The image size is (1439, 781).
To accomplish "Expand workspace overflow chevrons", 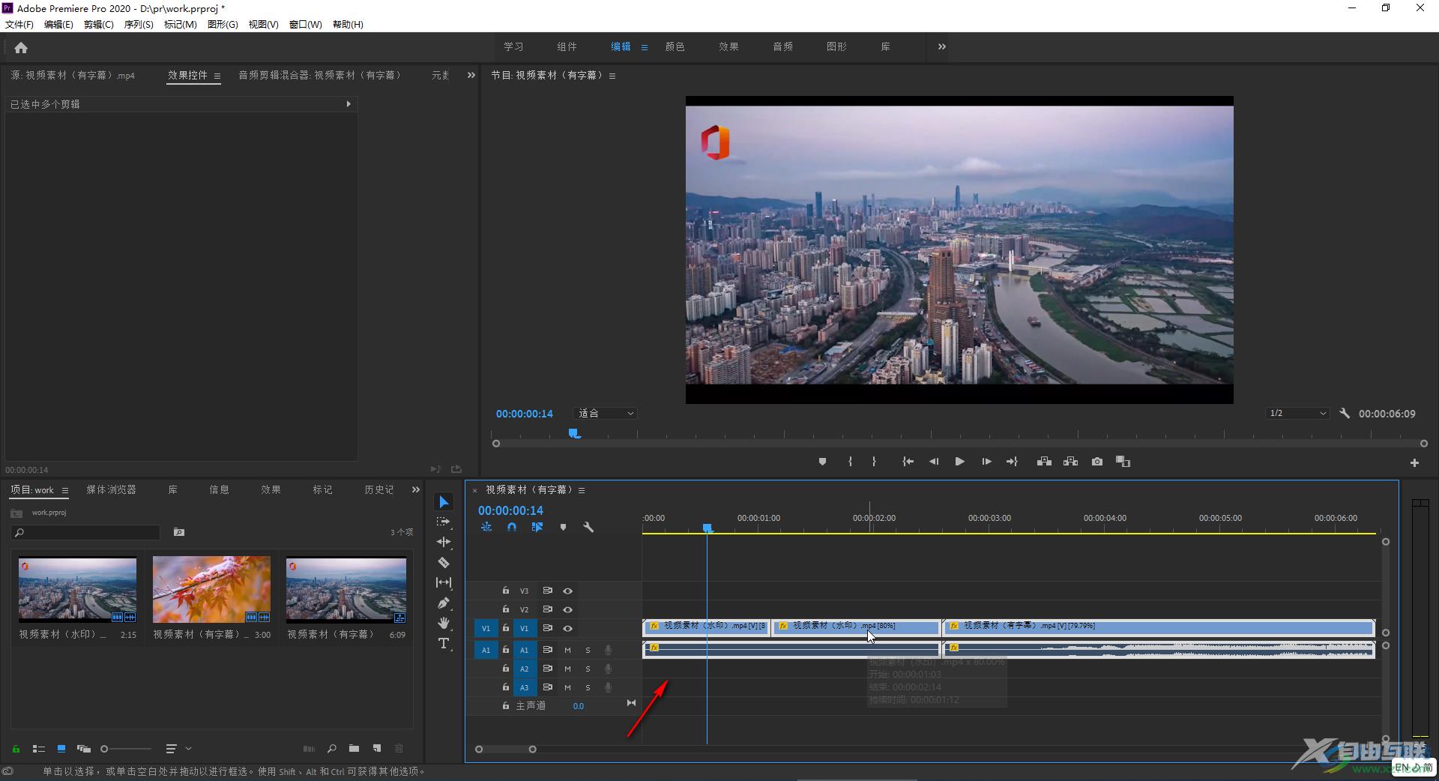I will 941,46.
